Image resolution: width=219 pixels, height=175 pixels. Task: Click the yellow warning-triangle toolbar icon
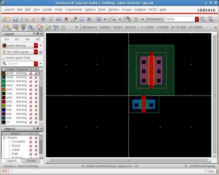pyautogui.click(x=48, y=27)
